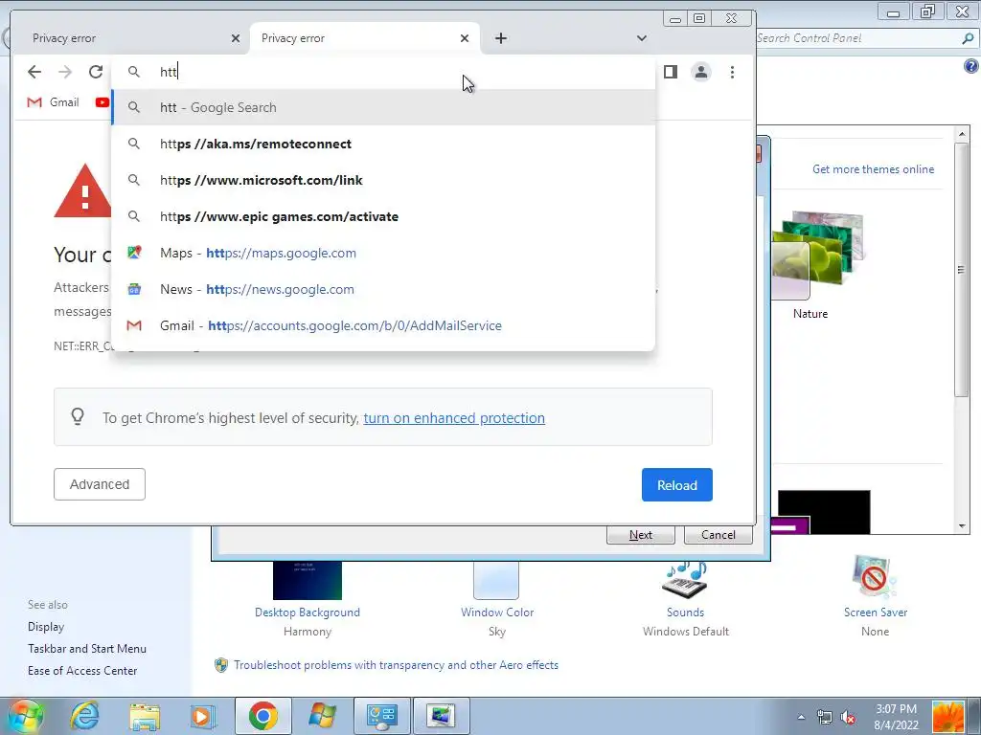
Task: Select Gmail AddMailService suggestion
Action: (383, 325)
